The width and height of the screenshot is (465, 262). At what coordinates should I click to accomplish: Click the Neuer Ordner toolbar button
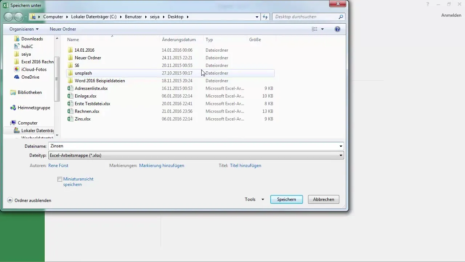(x=63, y=29)
